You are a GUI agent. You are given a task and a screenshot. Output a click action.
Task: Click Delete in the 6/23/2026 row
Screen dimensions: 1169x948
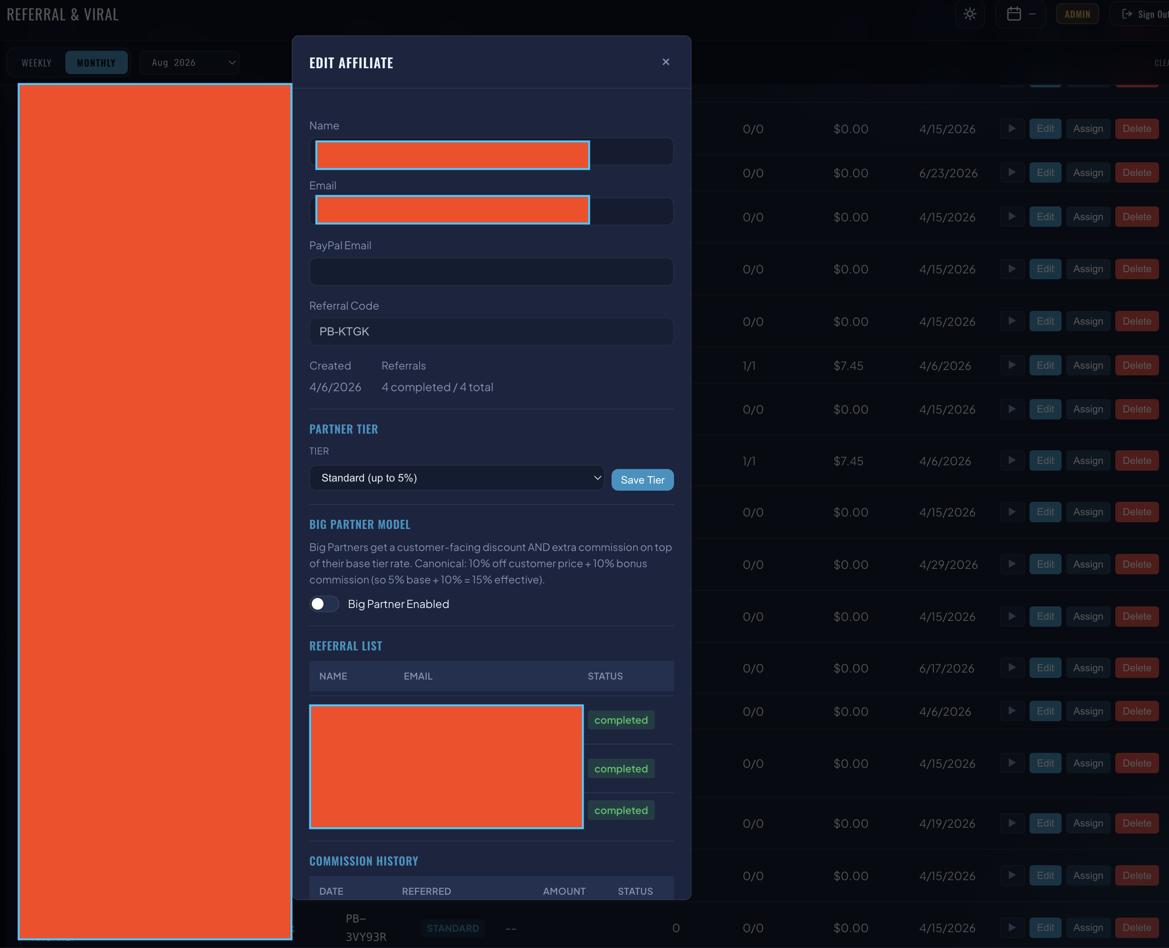click(x=1137, y=173)
